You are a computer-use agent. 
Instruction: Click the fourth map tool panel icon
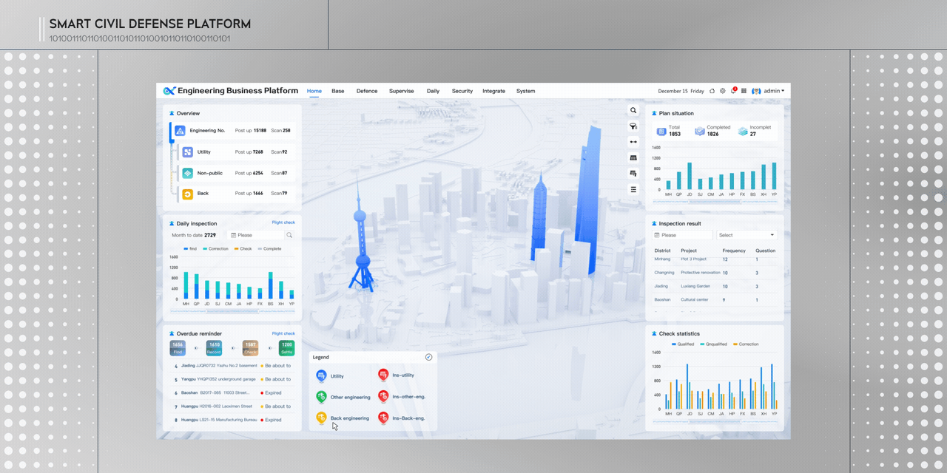coord(633,157)
